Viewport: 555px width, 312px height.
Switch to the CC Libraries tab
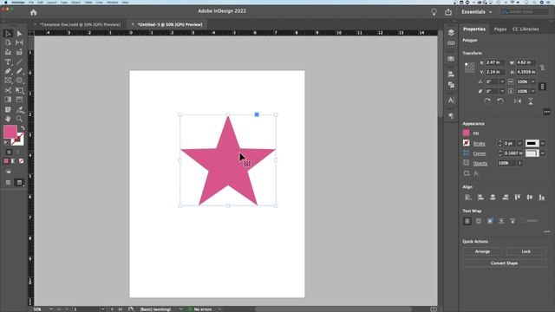[x=526, y=29]
